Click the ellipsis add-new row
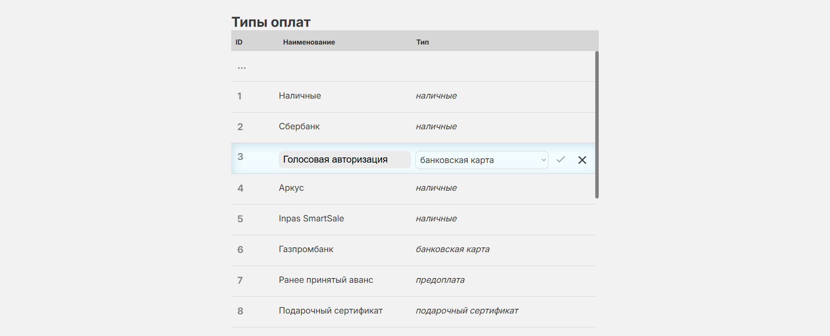Viewport: 830px width, 336px height. (242, 67)
